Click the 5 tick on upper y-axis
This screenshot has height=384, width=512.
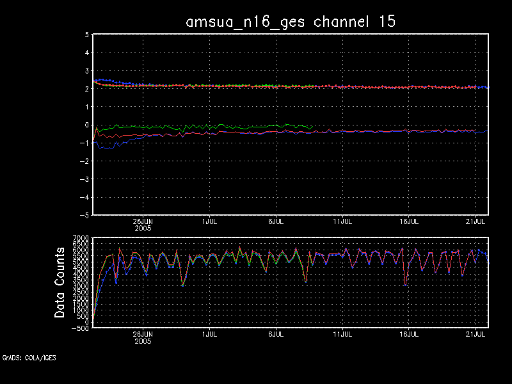coord(86,35)
